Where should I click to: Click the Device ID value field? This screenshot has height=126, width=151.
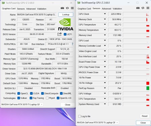pyautogui.click(x=60, y=39)
